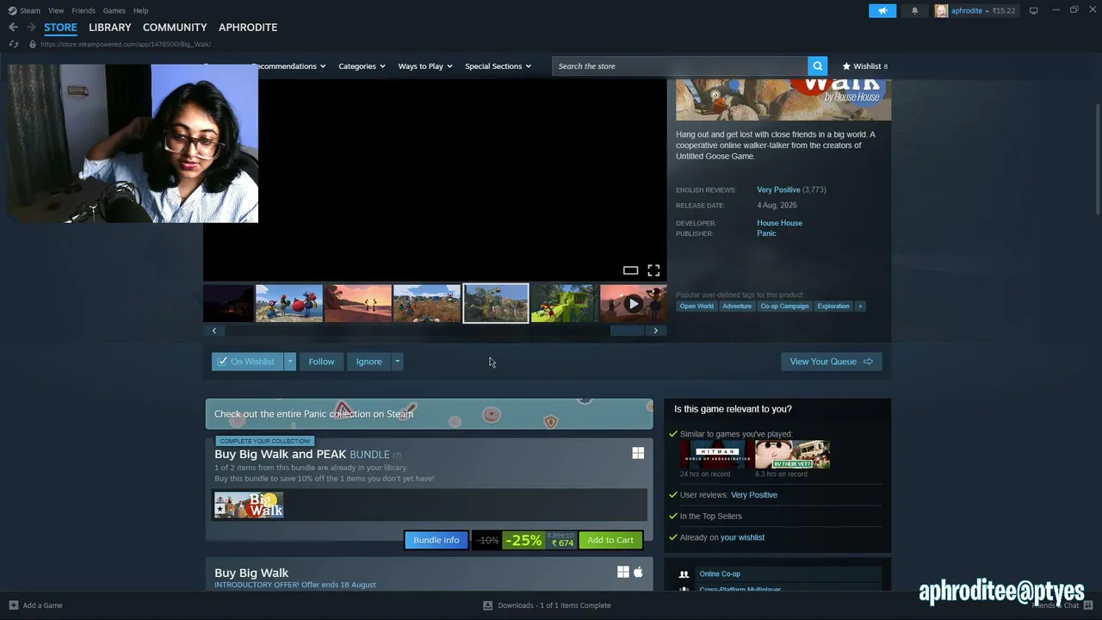The height and width of the screenshot is (620, 1102).
Task: Click the Ignore button
Action: coord(368,362)
